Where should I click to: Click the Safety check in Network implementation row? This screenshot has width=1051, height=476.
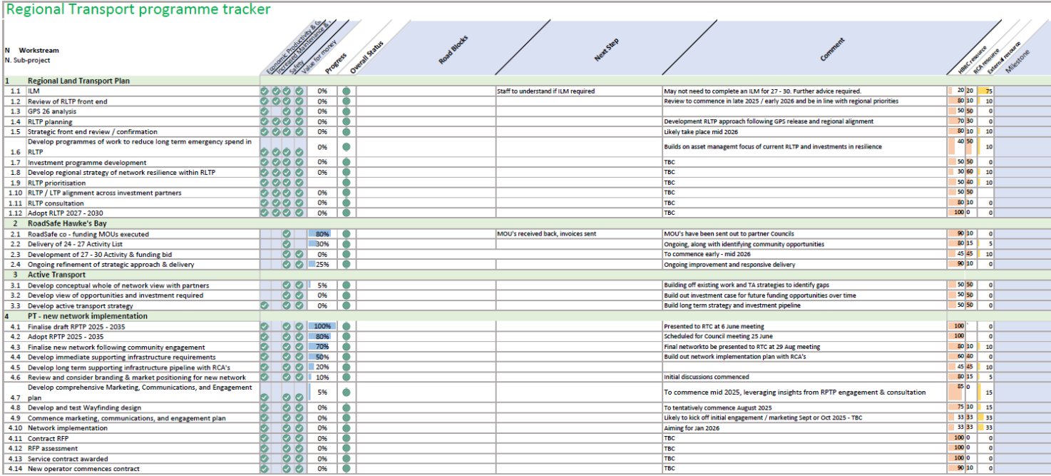coord(287,428)
